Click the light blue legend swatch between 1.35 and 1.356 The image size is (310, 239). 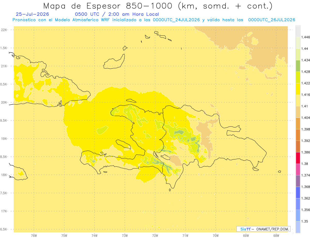(298, 215)
